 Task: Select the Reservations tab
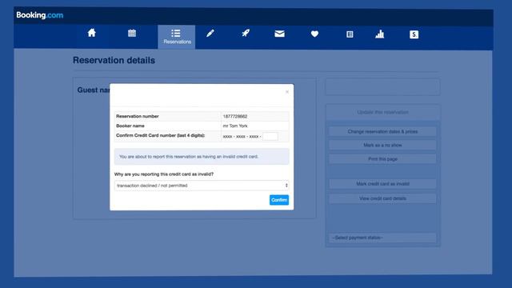click(177, 37)
